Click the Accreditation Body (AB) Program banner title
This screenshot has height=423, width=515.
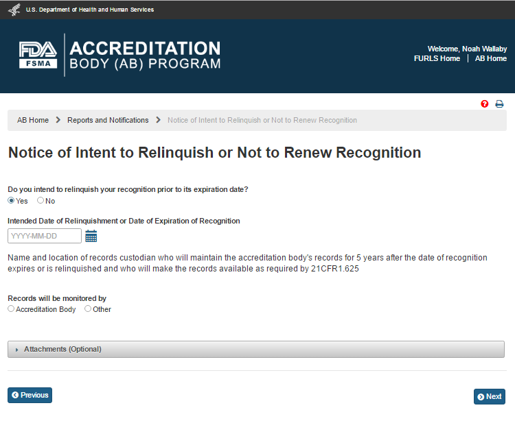pos(145,55)
